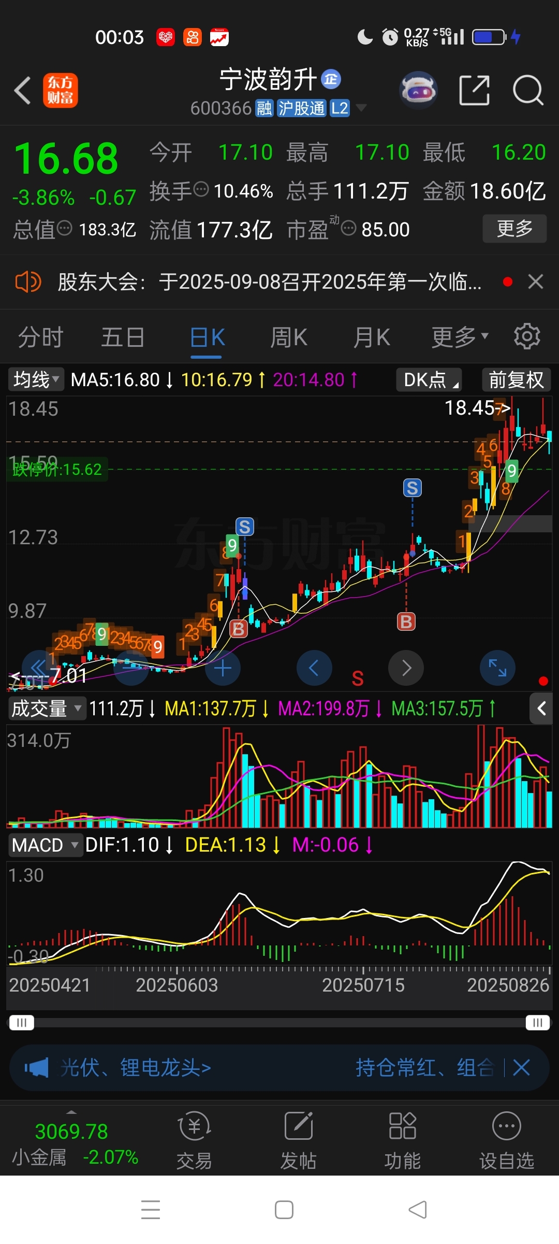The height and width of the screenshot is (1244, 559).
Task: Open the 交易 trade button
Action: click(194, 1140)
